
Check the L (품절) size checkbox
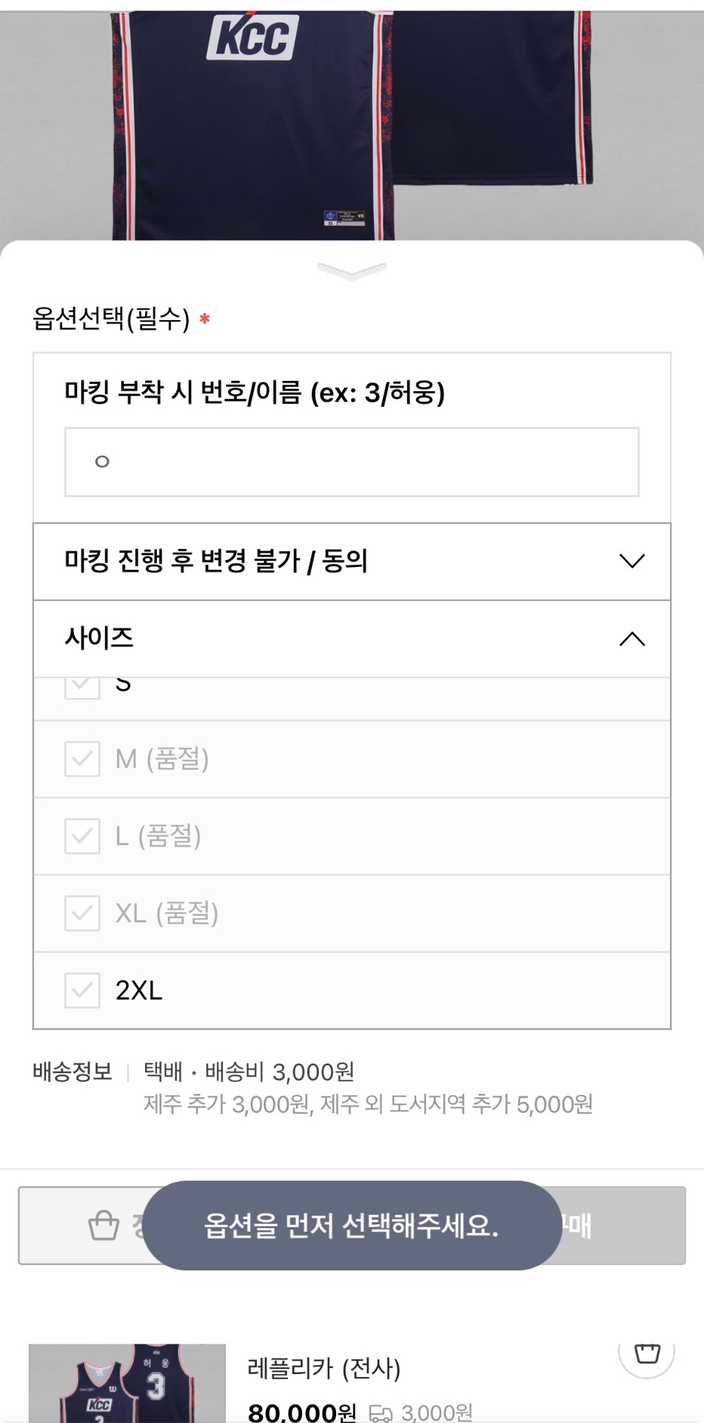(x=82, y=836)
